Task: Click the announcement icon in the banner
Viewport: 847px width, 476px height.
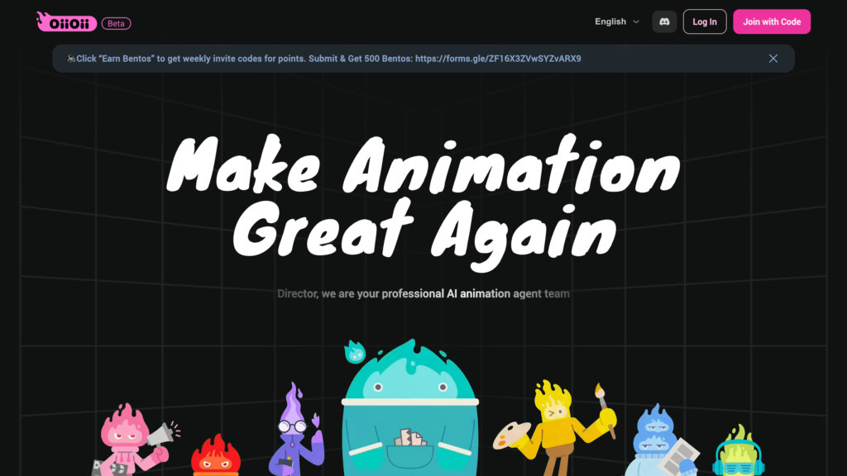Action: pyautogui.click(x=71, y=59)
